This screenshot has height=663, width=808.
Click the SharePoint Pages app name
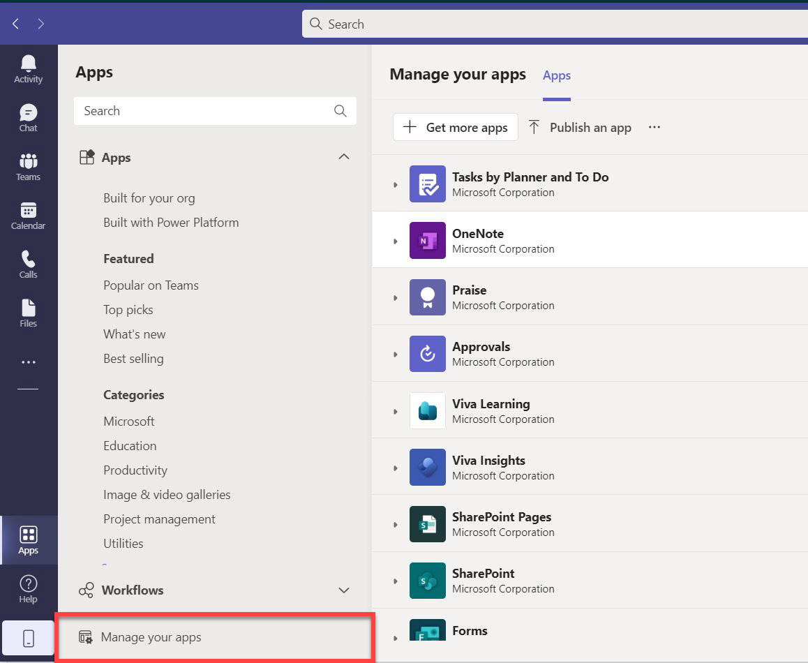tap(502, 517)
